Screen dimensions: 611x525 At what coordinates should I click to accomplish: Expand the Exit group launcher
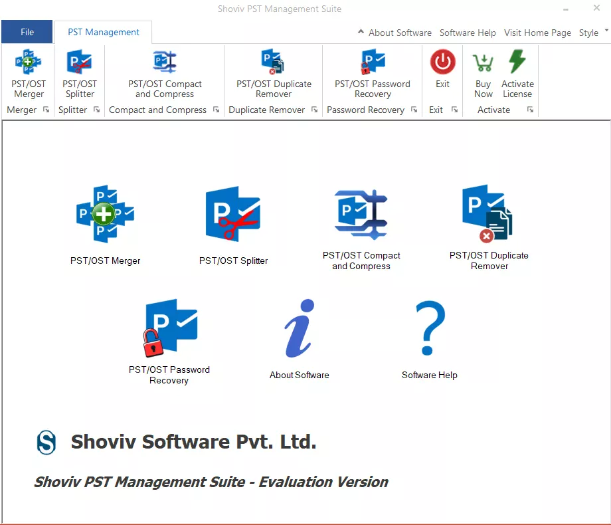(454, 110)
